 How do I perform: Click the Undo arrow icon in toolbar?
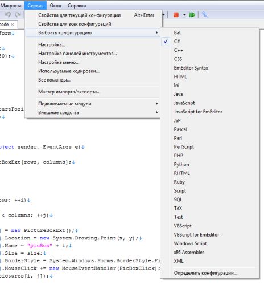click(x=8, y=15)
